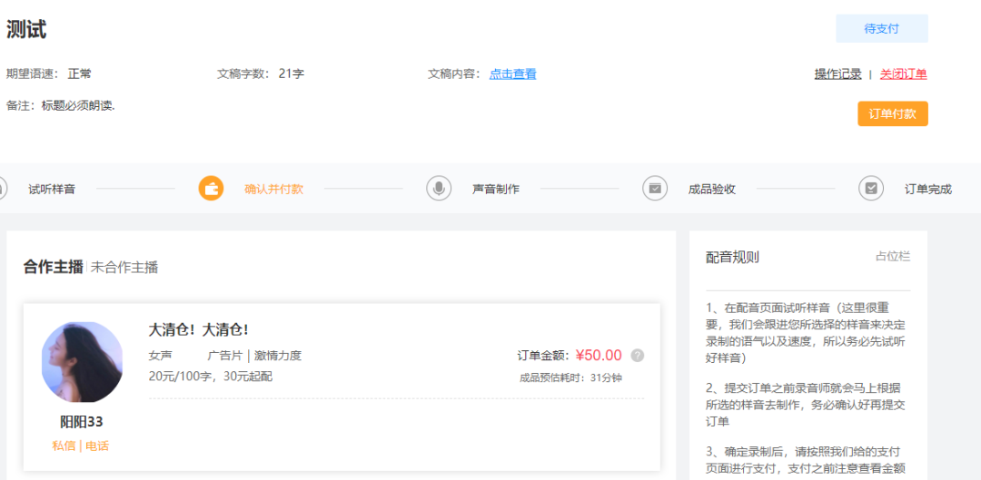This screenshot has width=981, height=480.
Task: Switch to the 未合作主播 tab
Action: click(124, 268)
